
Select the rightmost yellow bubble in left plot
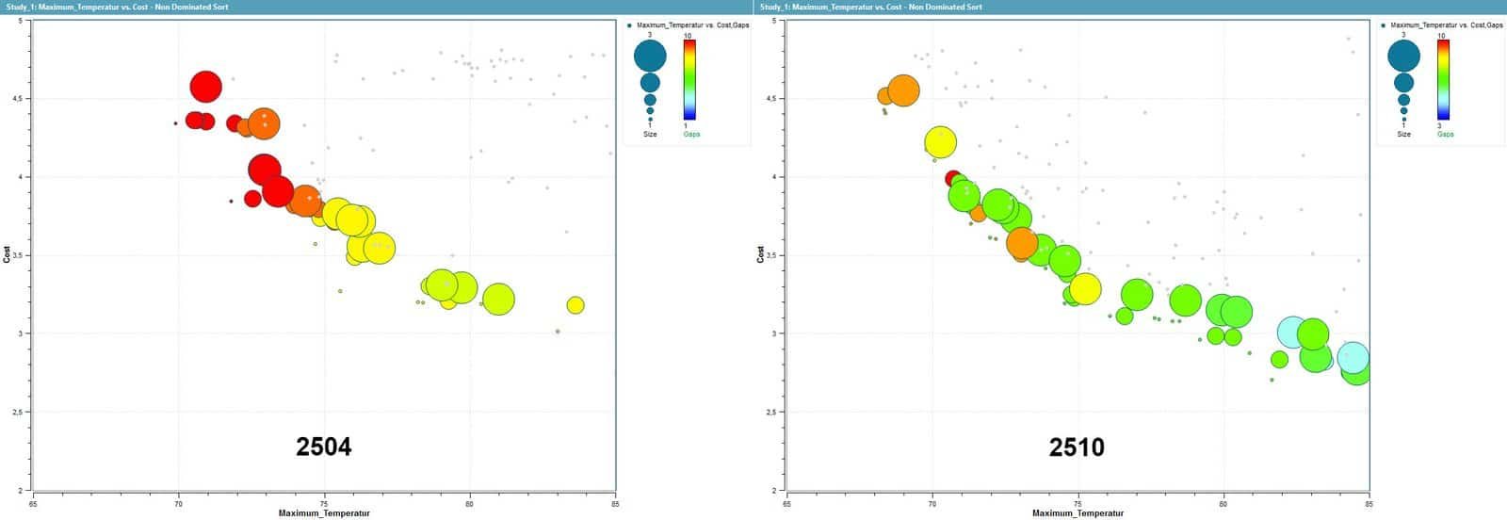click(575, 304)
